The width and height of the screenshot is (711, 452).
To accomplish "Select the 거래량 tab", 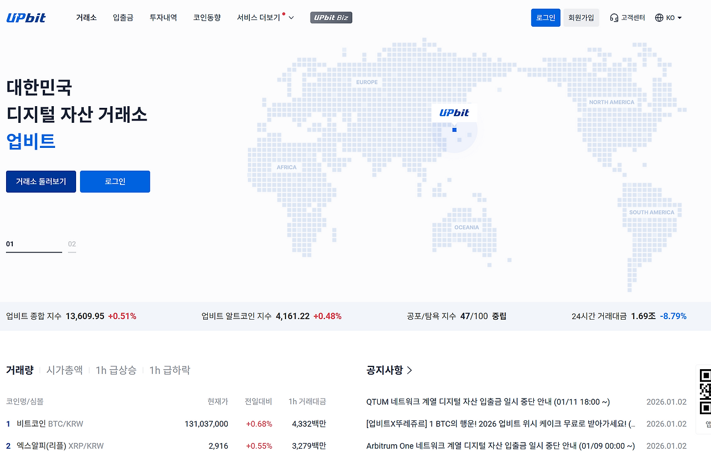I will (19, 370).
